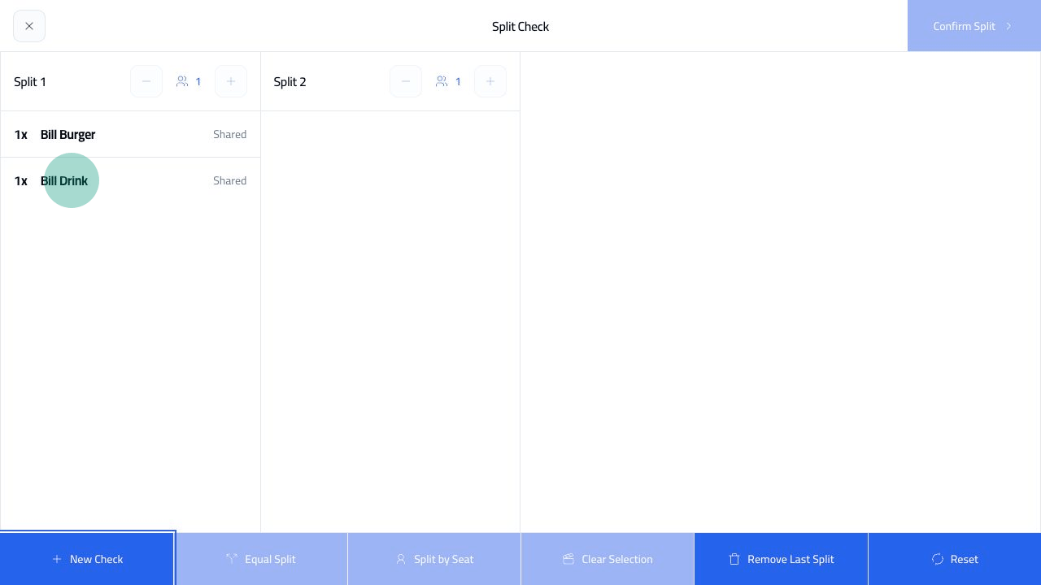Apply Equal Split
This screenshot has width=1041, height=585.
(261, 559)
